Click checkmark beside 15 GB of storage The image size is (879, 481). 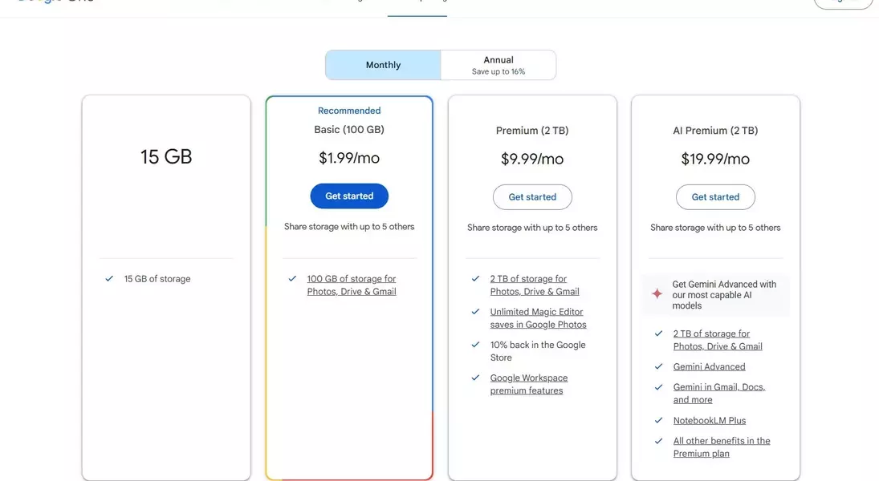point(109,278)
